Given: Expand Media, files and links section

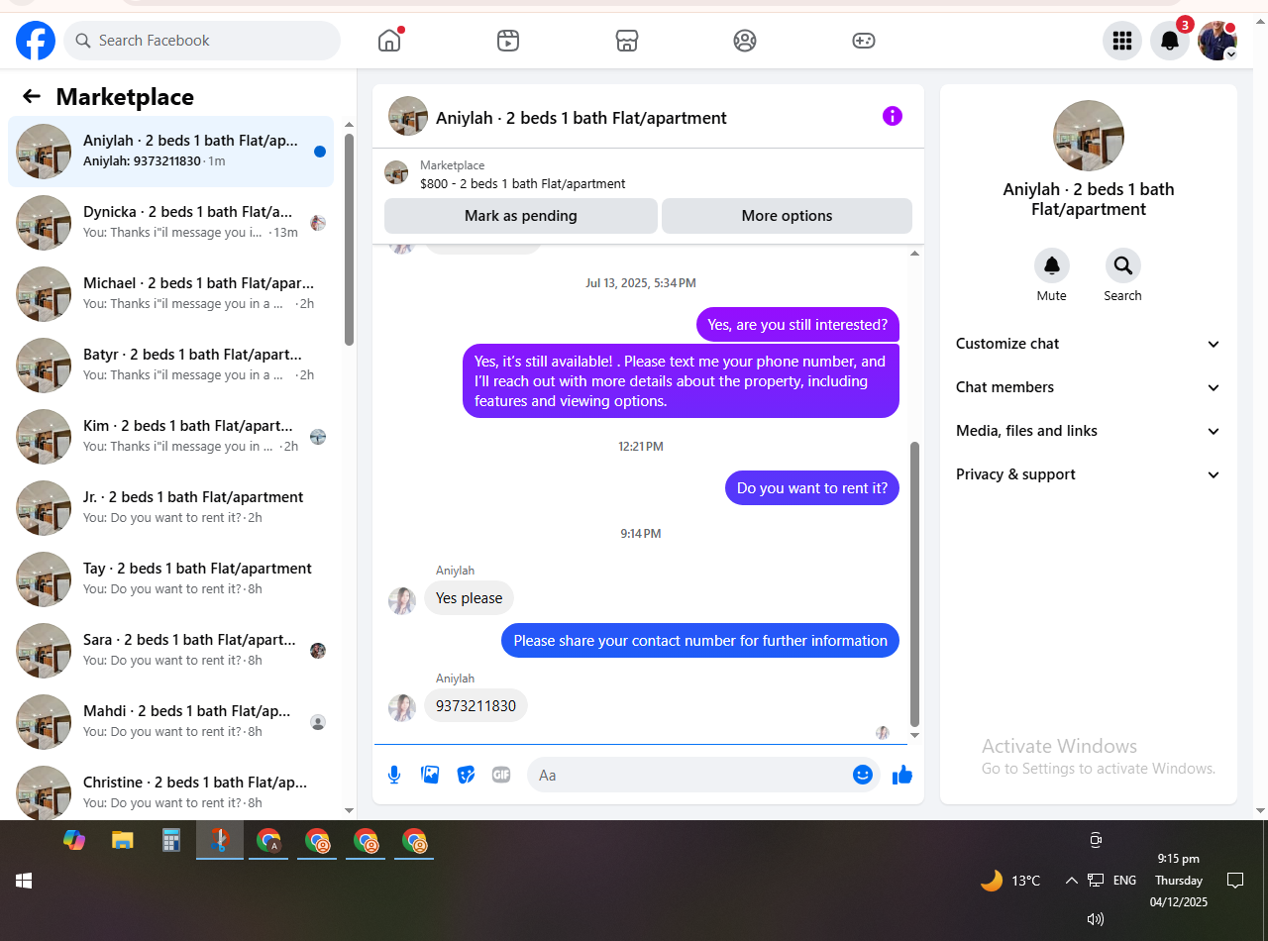Looking at the screenshot, I should (1089, 431).
